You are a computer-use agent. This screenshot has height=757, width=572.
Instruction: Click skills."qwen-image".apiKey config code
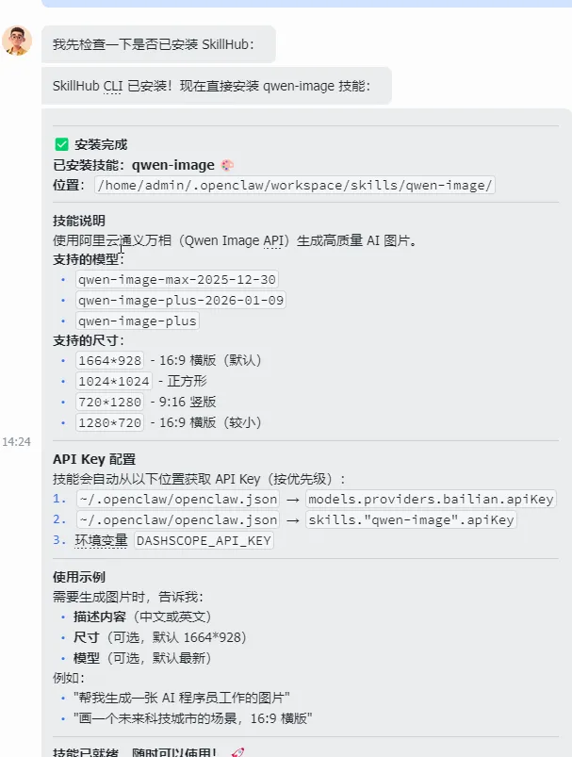point(411,520)
